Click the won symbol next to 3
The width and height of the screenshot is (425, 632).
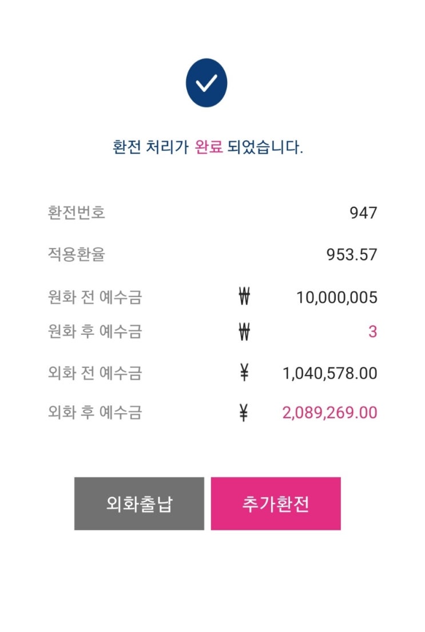coord(244,331)
